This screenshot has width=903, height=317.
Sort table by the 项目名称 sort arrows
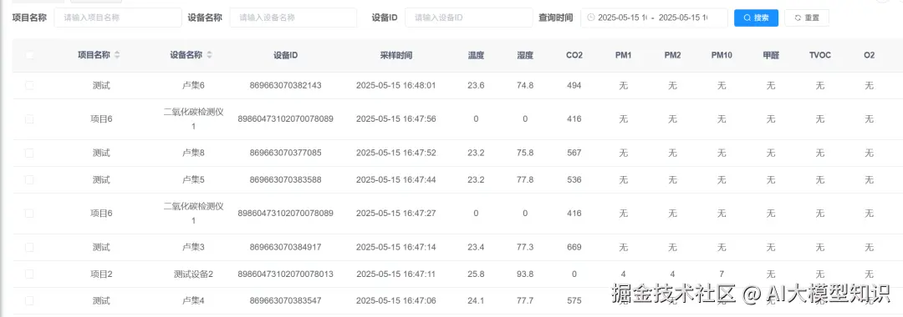[x=118, y=56]
